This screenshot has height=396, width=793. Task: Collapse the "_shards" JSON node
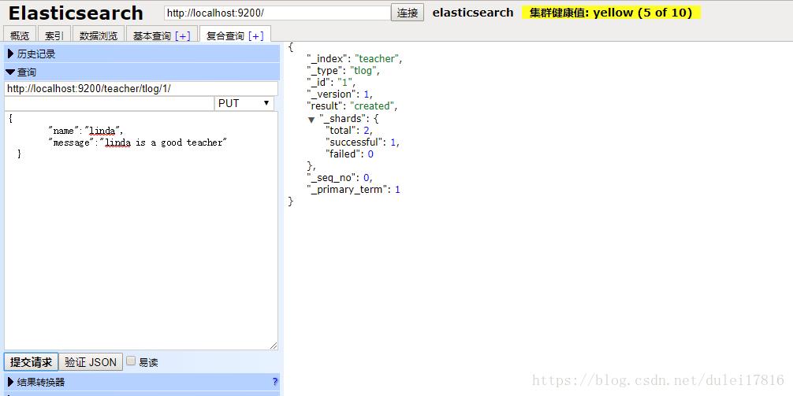pyautogui.click(x=311, y=120)
